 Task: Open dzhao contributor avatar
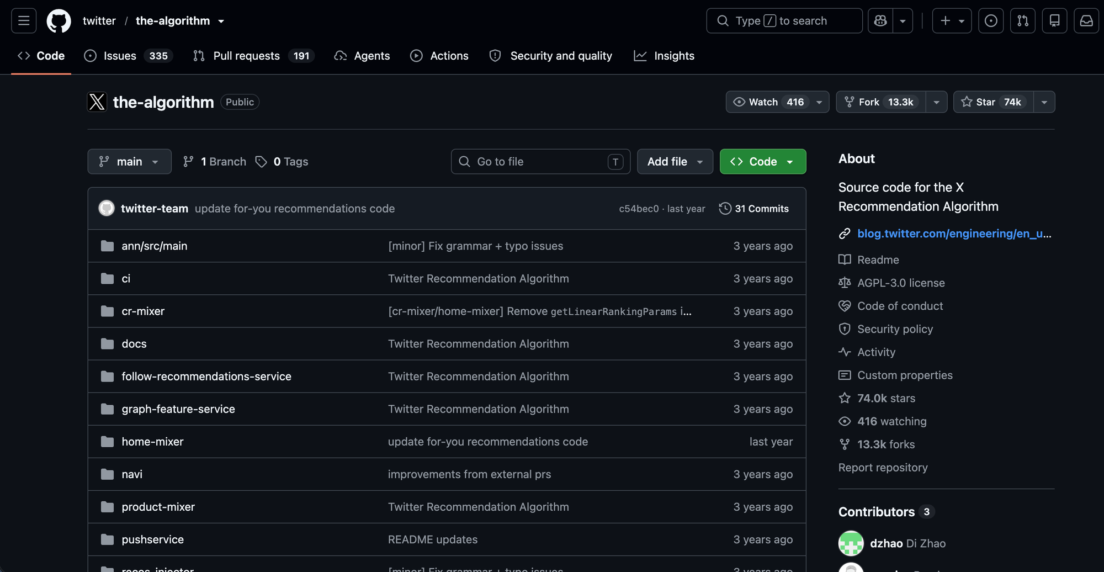coord(851,543)
